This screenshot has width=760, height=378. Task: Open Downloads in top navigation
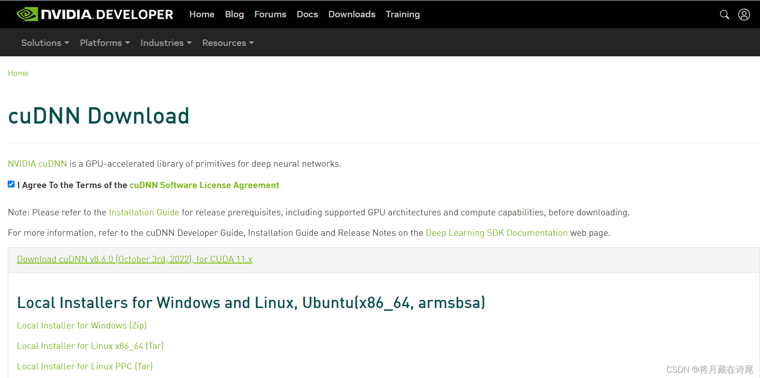click(x=352, y=14)
